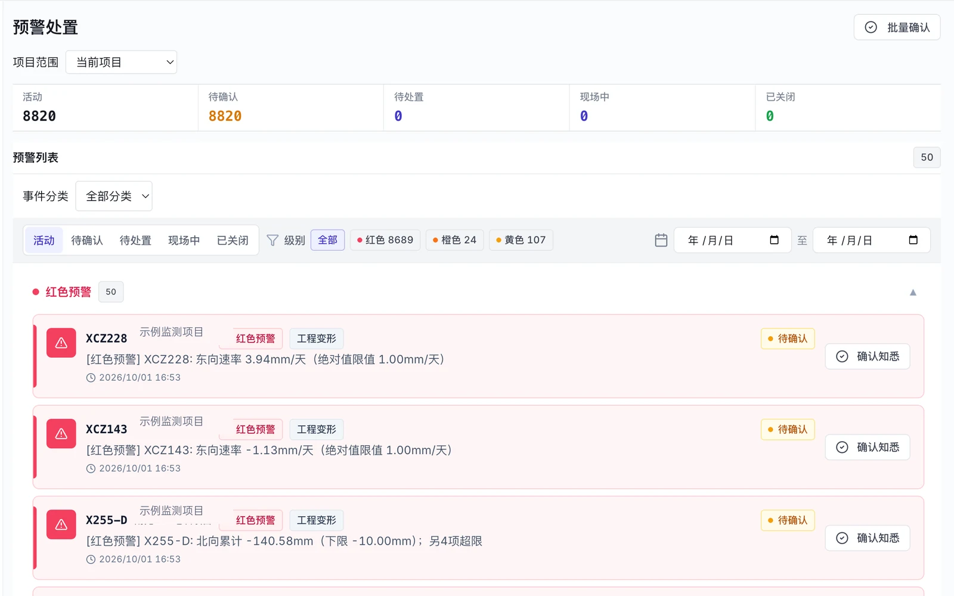Click the start date input field
The width and height of the screenshot is (954, 596).
732,240
